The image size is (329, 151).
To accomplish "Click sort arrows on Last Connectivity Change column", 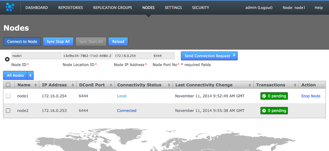I will point(250,85).
